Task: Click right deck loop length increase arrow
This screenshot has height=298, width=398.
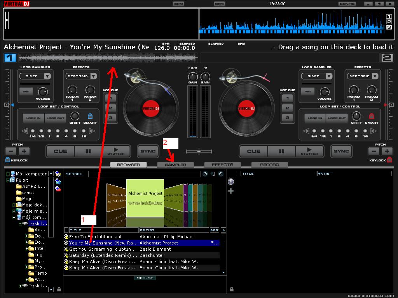Action: coord(374,131)
